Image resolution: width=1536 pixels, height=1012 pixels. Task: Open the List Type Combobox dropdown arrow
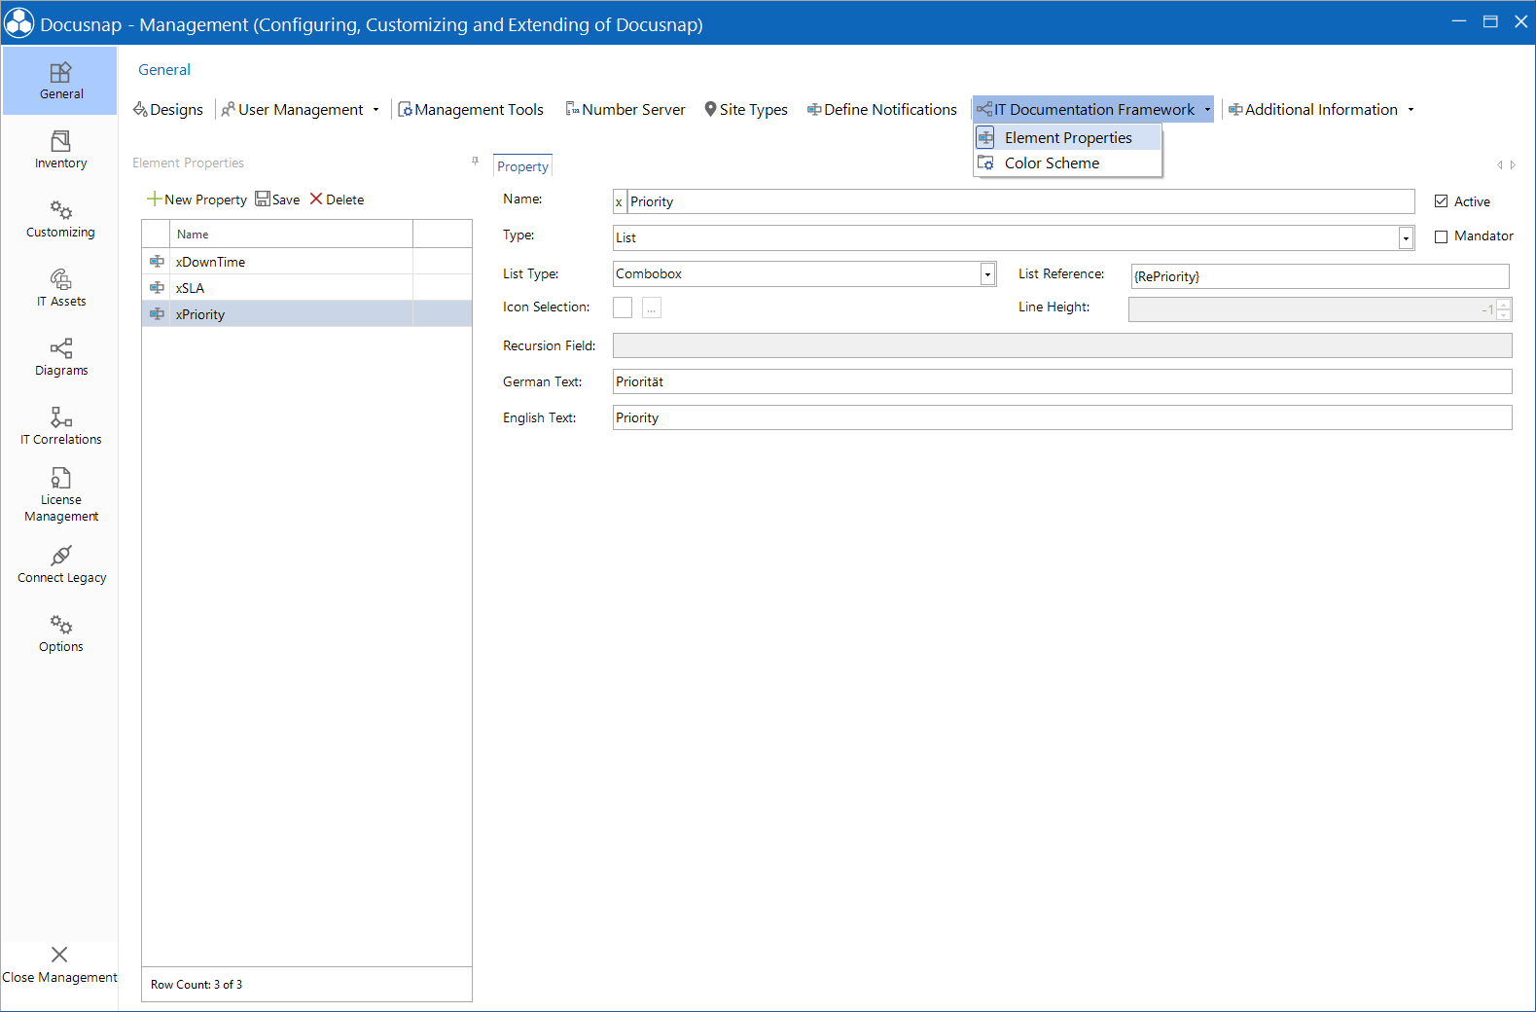(x=987, y=274)
